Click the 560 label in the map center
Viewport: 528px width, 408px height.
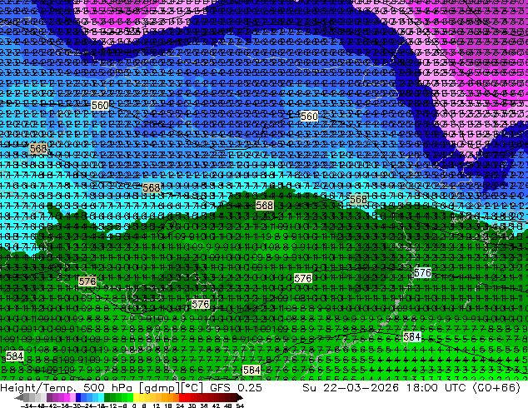coord(309,117)
